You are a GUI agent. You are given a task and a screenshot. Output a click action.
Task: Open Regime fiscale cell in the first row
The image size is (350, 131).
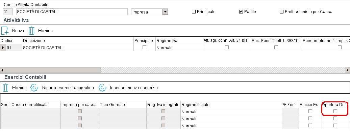pyautogui.click(x=231, y=112)
